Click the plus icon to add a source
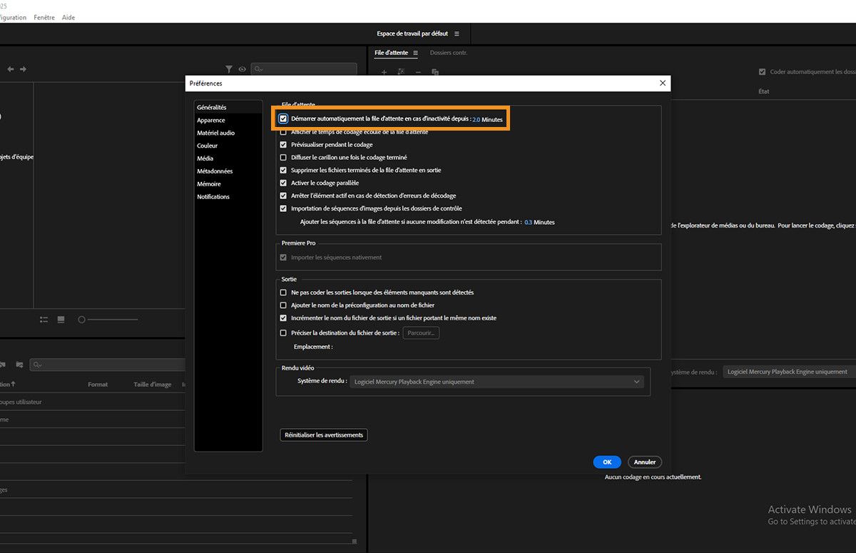This screenshot has height=553, width=856. (384, 72)
